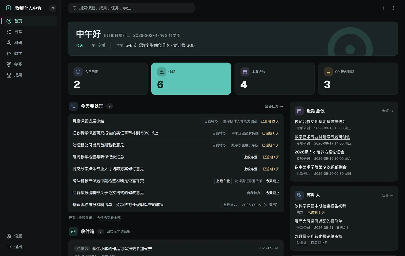Click the 近期会议 calendar icon
The image size is (405, 256).
click(299, 111)
